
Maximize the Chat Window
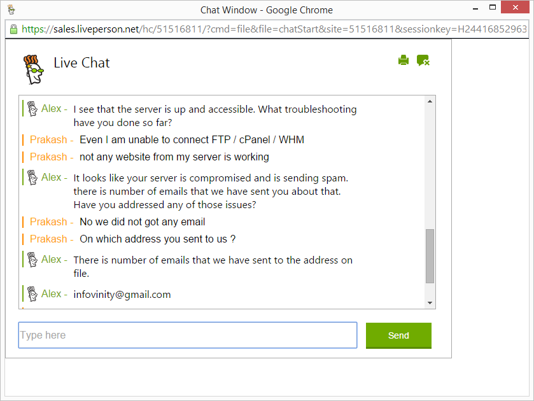pyautogui.click(x=493, y=7)
